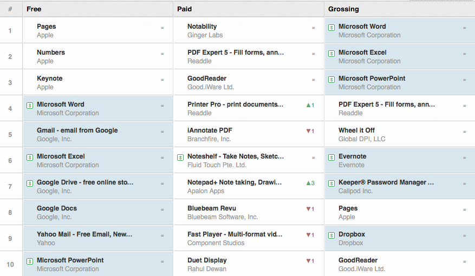Open Gmail - email from Google
Viewport: 475px width, 276px height.
coord(77,130)
